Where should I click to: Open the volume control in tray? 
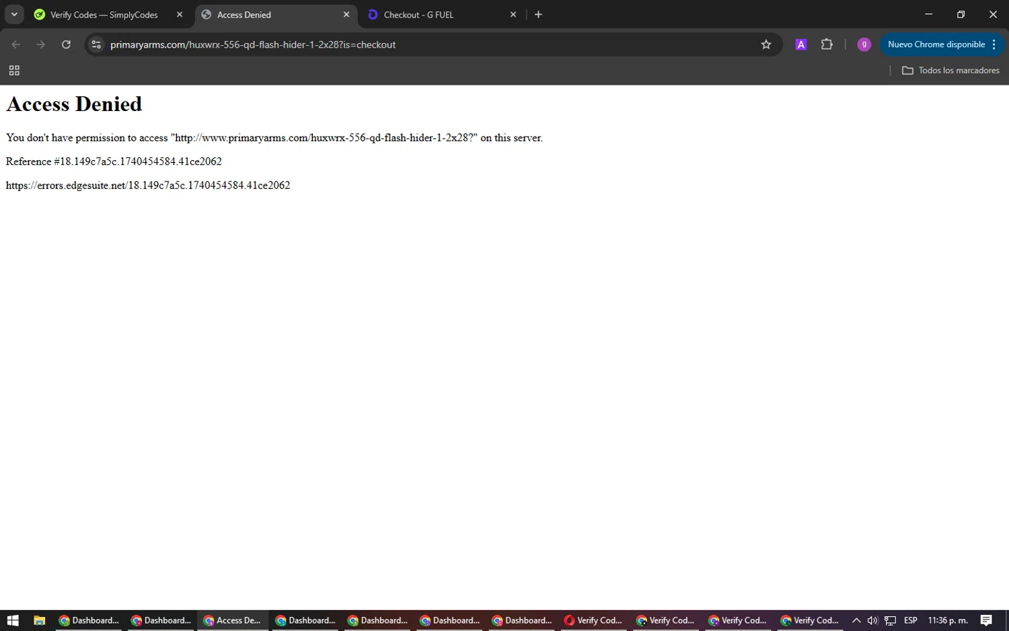[x=872, y=620]
